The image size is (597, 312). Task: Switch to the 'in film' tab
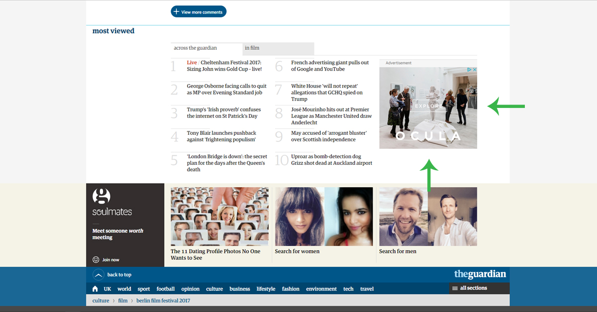pyautogui.click(x=252, y=48)
